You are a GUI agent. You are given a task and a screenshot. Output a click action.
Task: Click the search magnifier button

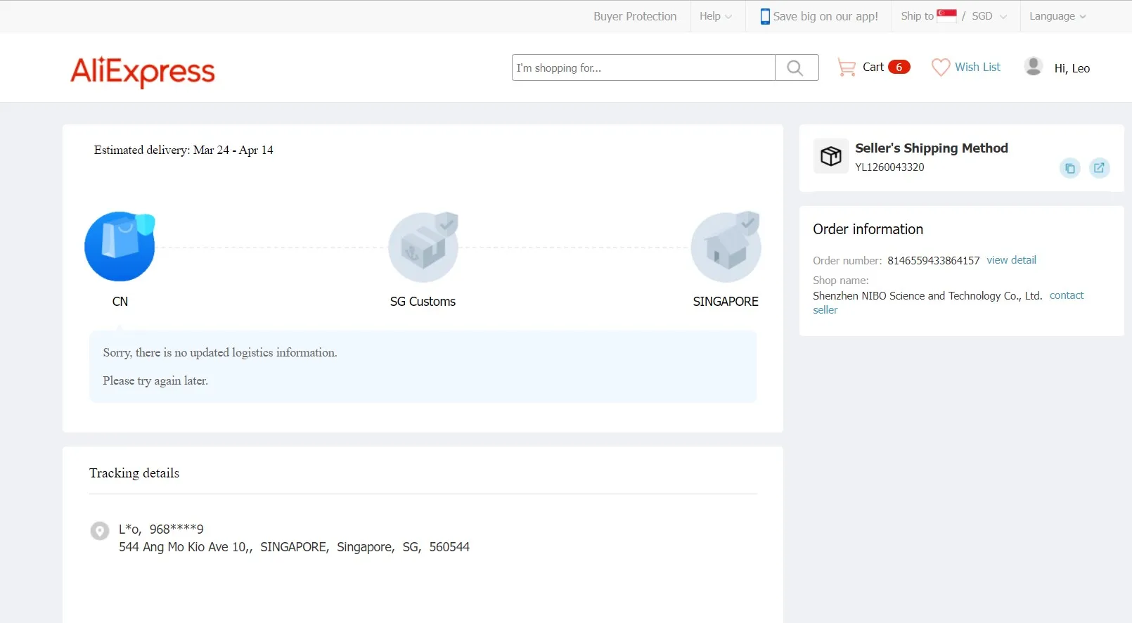pos(796,68)
